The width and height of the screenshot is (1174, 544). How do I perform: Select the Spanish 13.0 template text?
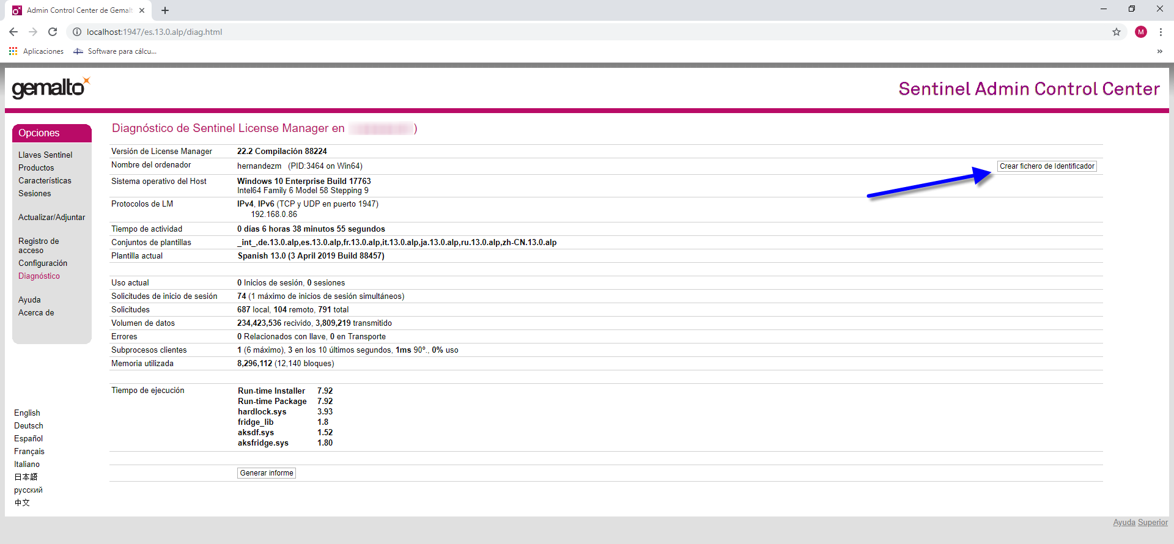pyautogui.click(x=311, y=256)
